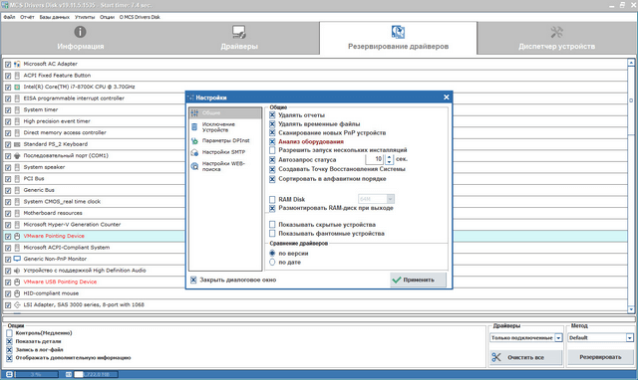Click the Применить button
The image size is (638, 380).
pyautogui.click(x=418, y=280)
